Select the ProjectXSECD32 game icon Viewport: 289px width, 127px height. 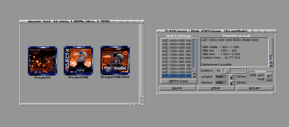115,60
